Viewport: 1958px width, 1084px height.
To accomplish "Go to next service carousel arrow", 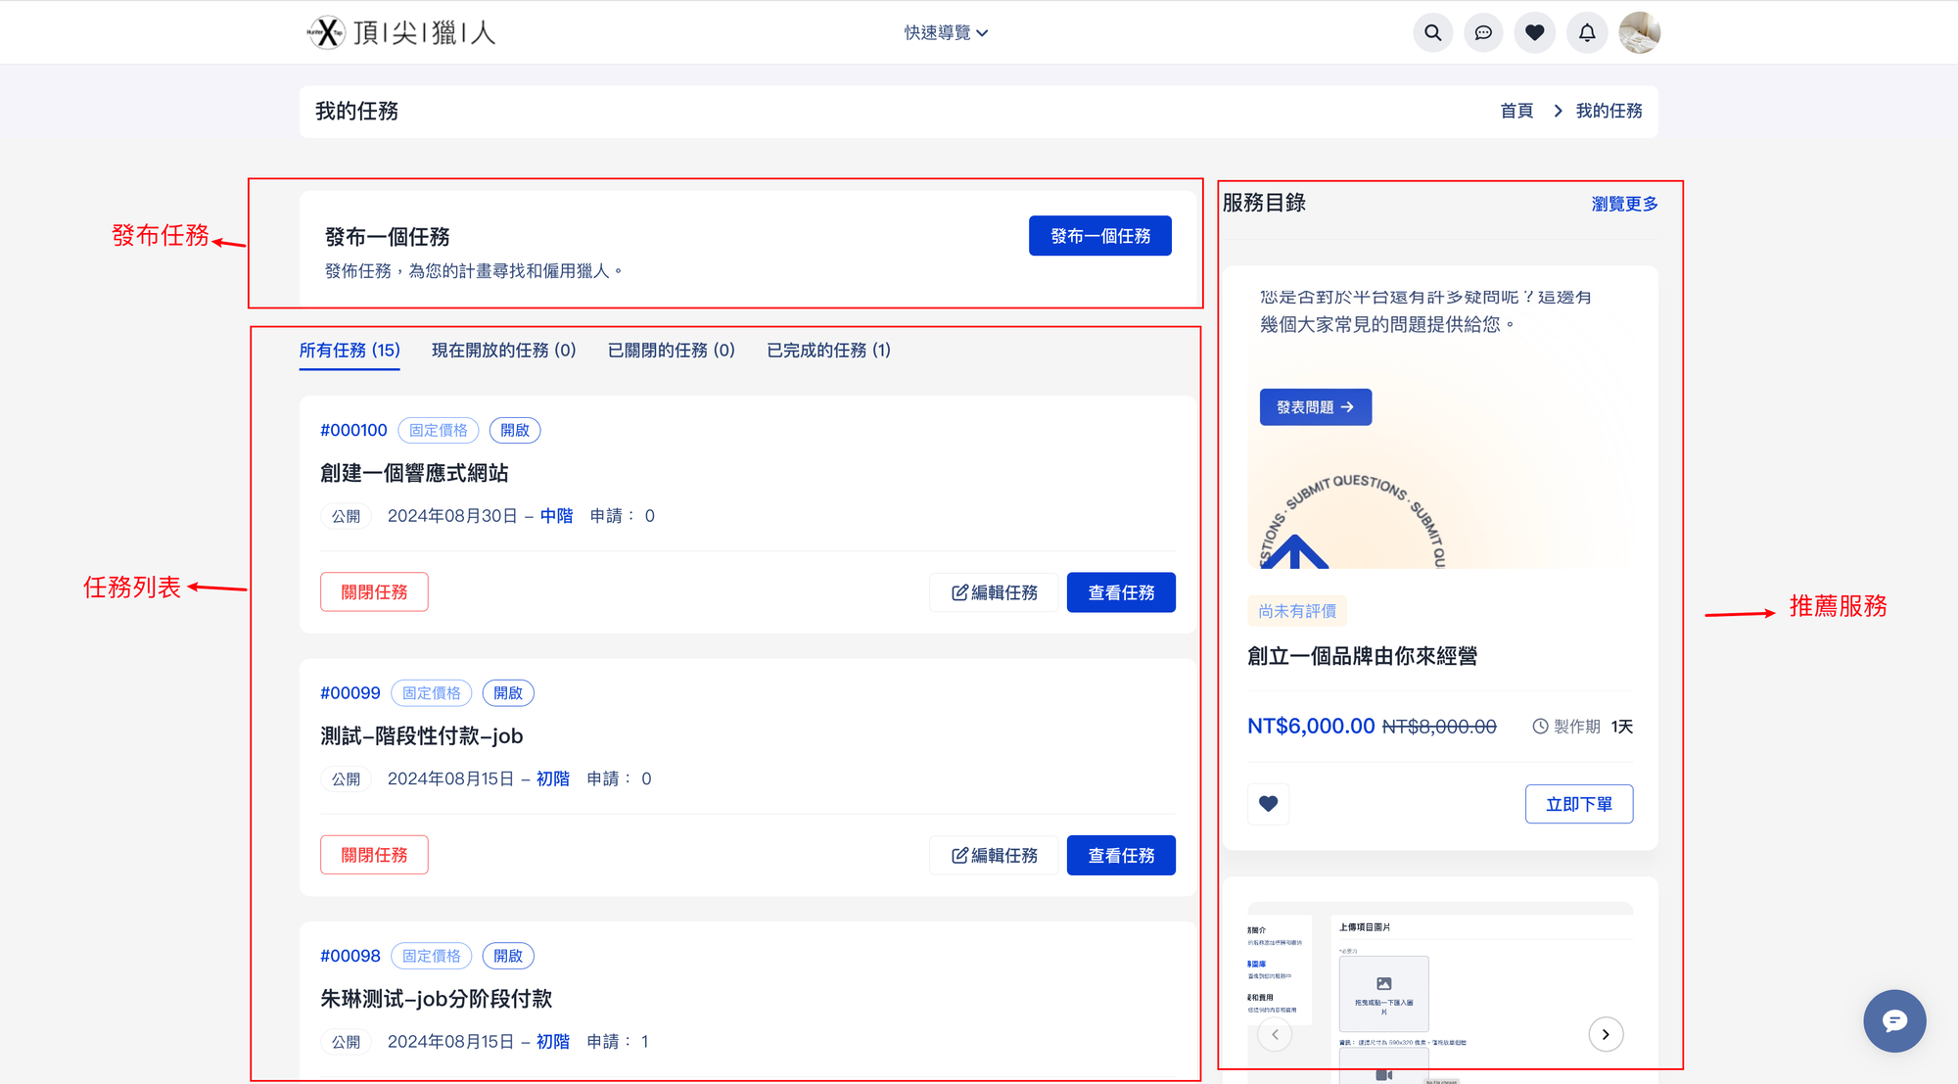I will coord(1606,1034).
